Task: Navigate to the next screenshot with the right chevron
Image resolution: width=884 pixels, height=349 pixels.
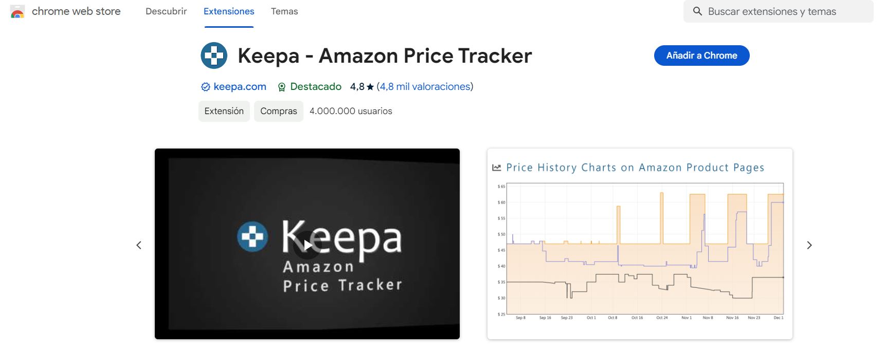Action: [x=809, y=245]
